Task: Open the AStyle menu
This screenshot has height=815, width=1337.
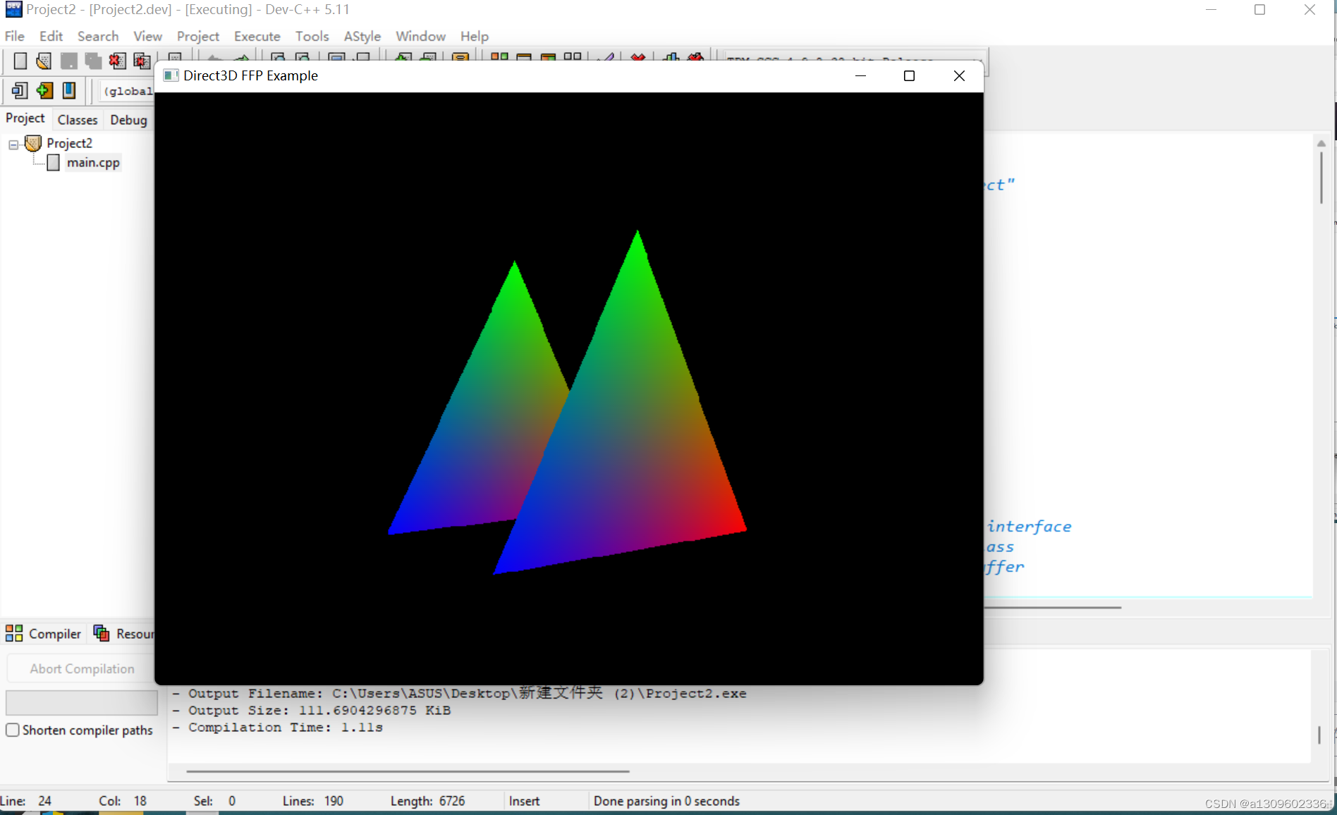Action: point(362,36)
